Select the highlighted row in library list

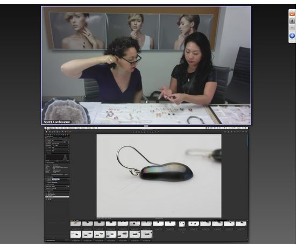point(57,197)
